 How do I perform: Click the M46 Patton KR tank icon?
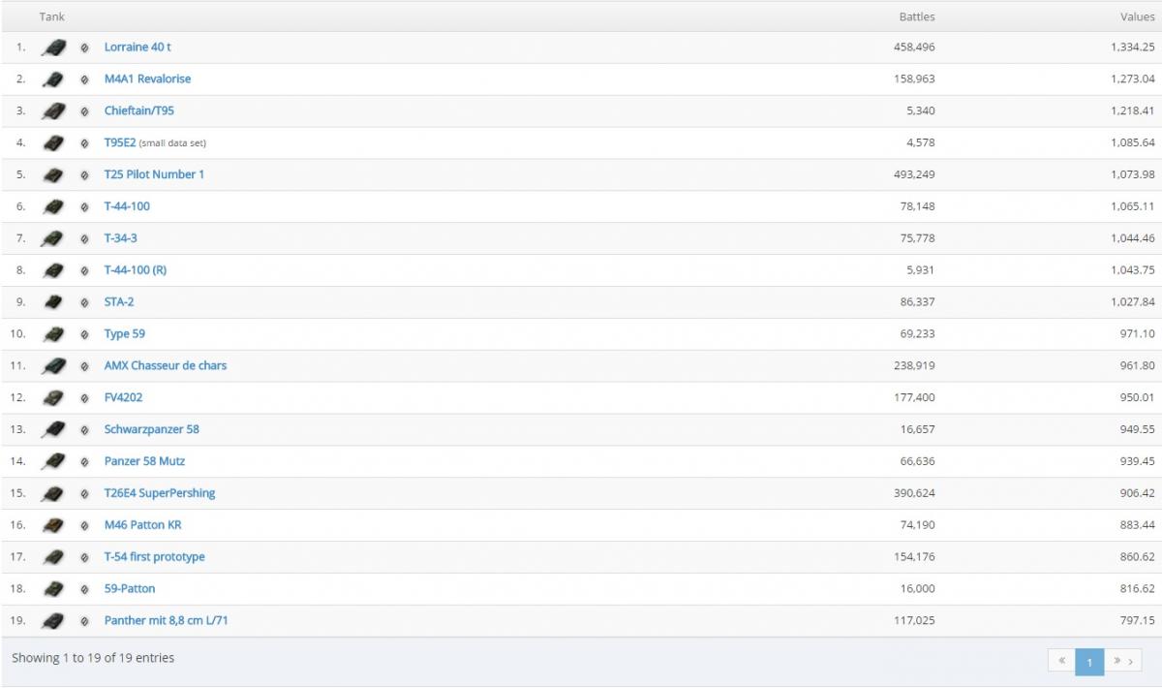53,525
